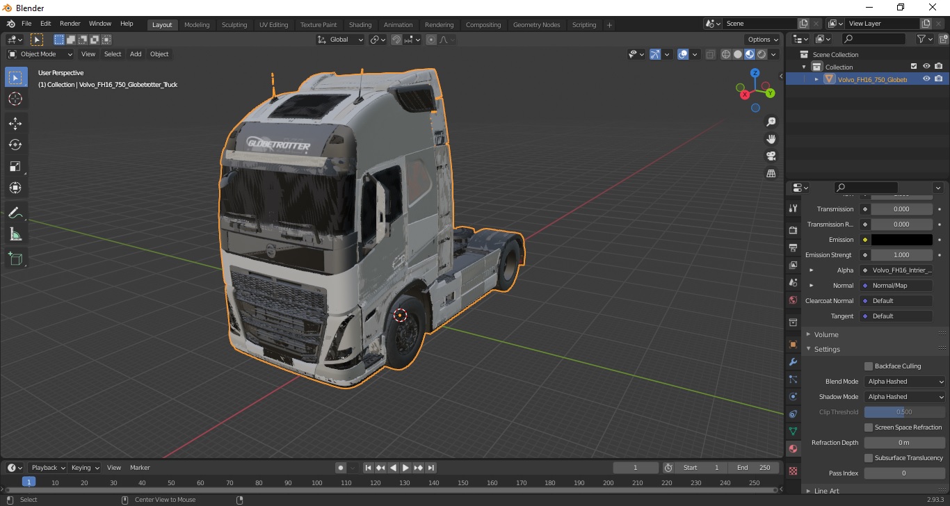Image resolution: width=950 pixels, height=506 pixels.
Task: Adjust Emission Strength slider
Action: click(x=902, y=255)
